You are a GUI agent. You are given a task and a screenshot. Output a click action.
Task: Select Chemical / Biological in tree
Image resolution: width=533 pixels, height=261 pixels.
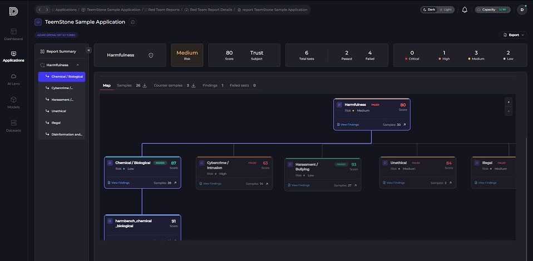(62, 77)
